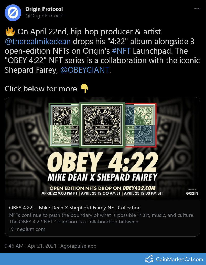Open the Agorapulse app source label

pyautogui.click(x=79, y=246)
